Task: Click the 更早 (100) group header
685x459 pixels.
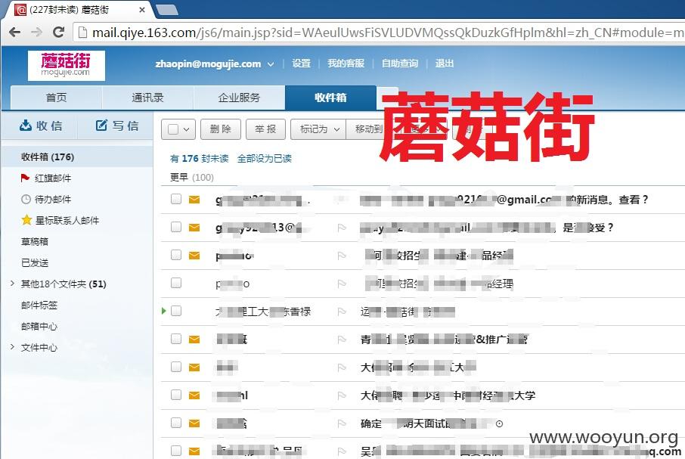Action: pos(192,177)
